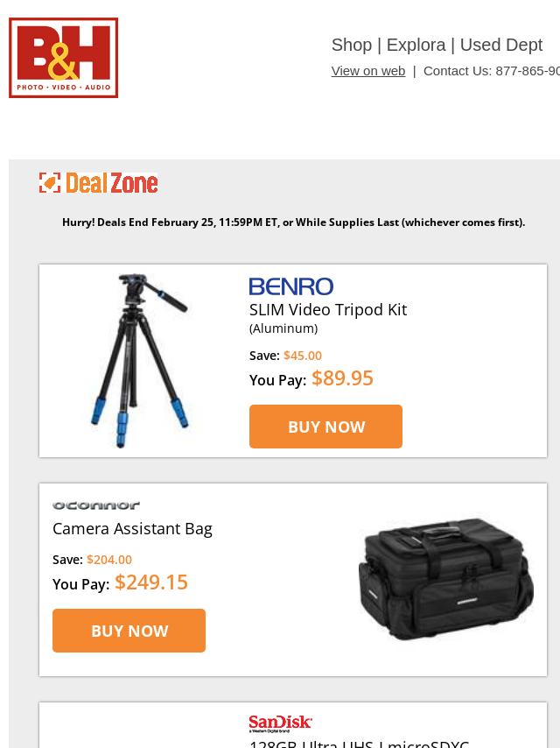Open the Camera Assistant Bag product image
Viewport: 560px width, 748px height.
click(445, 580)
